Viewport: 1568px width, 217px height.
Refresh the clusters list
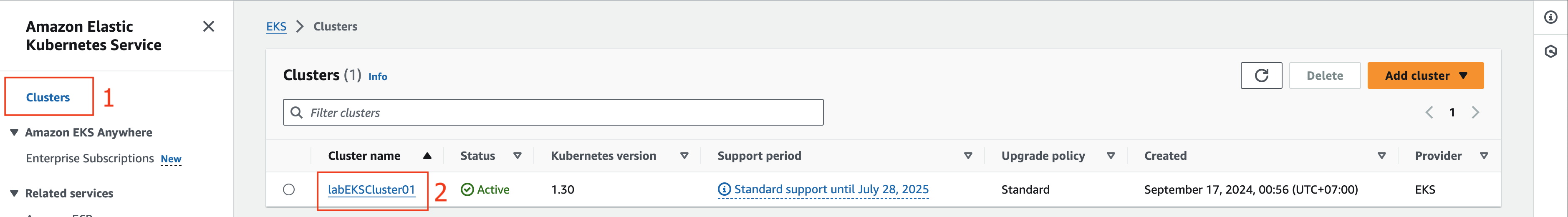point(1260,76)
